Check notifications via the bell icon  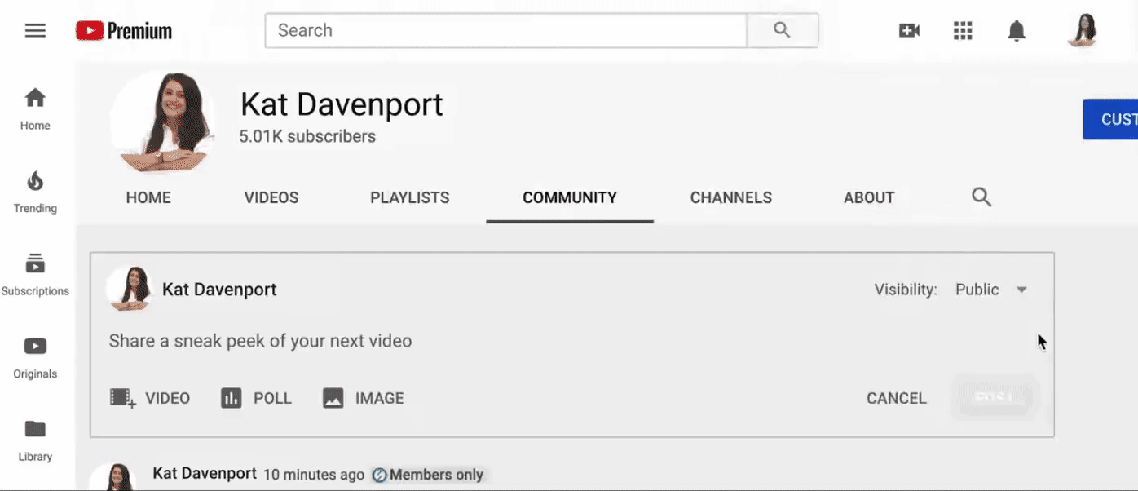click(1016, 30)
